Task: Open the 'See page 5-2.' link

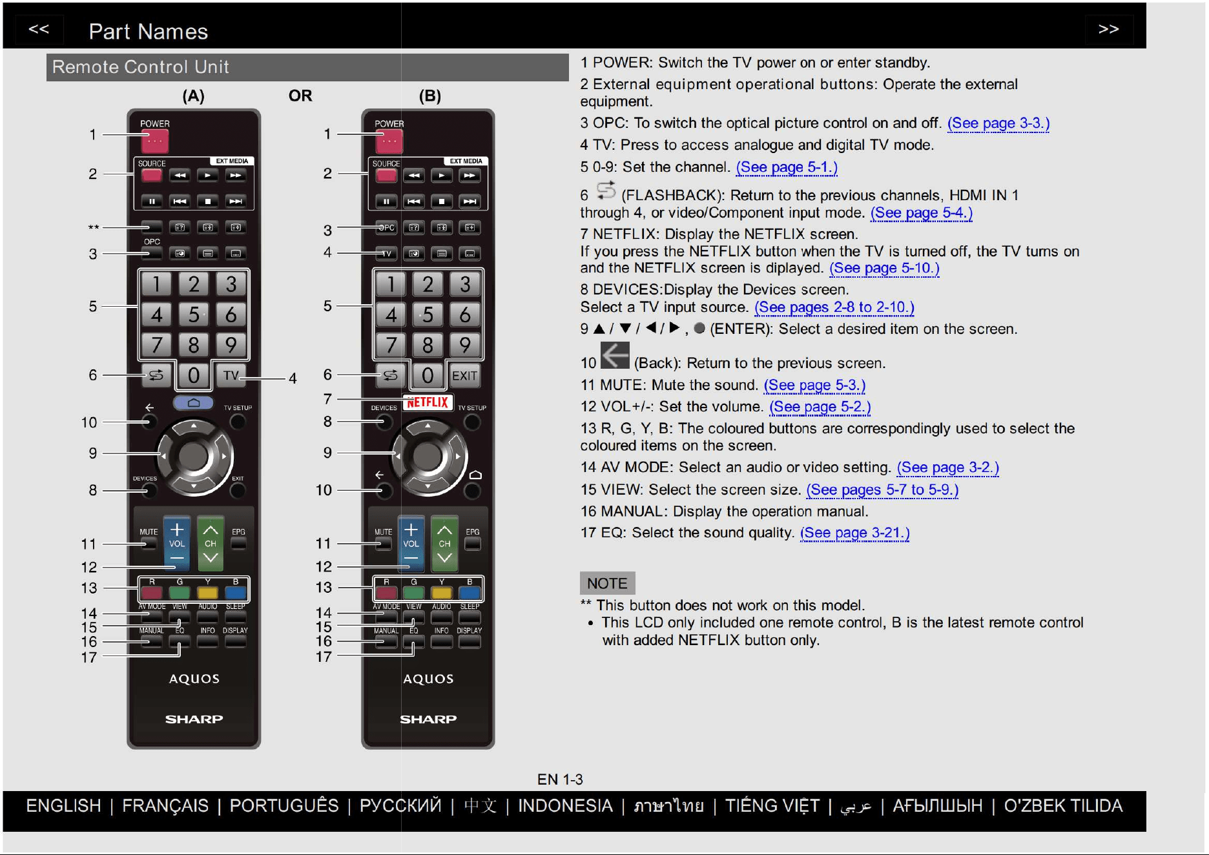Action: [820, 407]
